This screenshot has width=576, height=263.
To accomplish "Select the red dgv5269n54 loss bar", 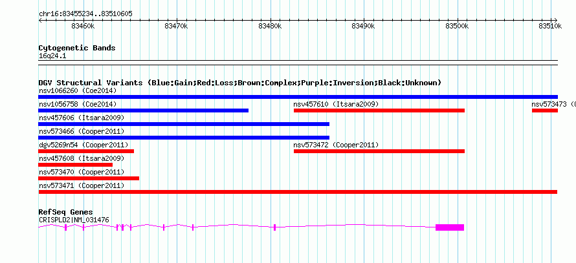I will tap(86, 151).
